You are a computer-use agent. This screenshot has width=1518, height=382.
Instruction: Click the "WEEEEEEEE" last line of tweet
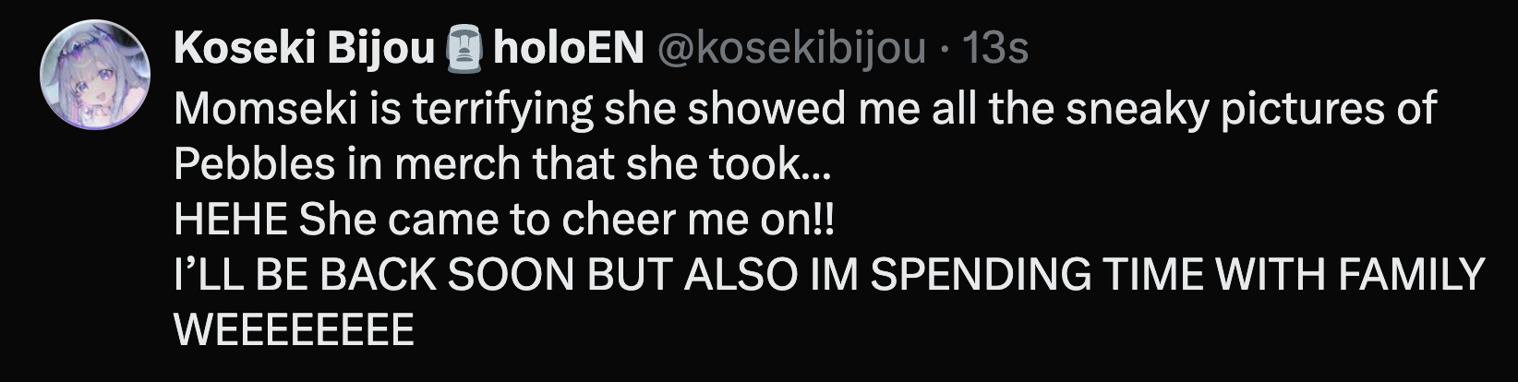pyautogui.click(x=294, y=330)
